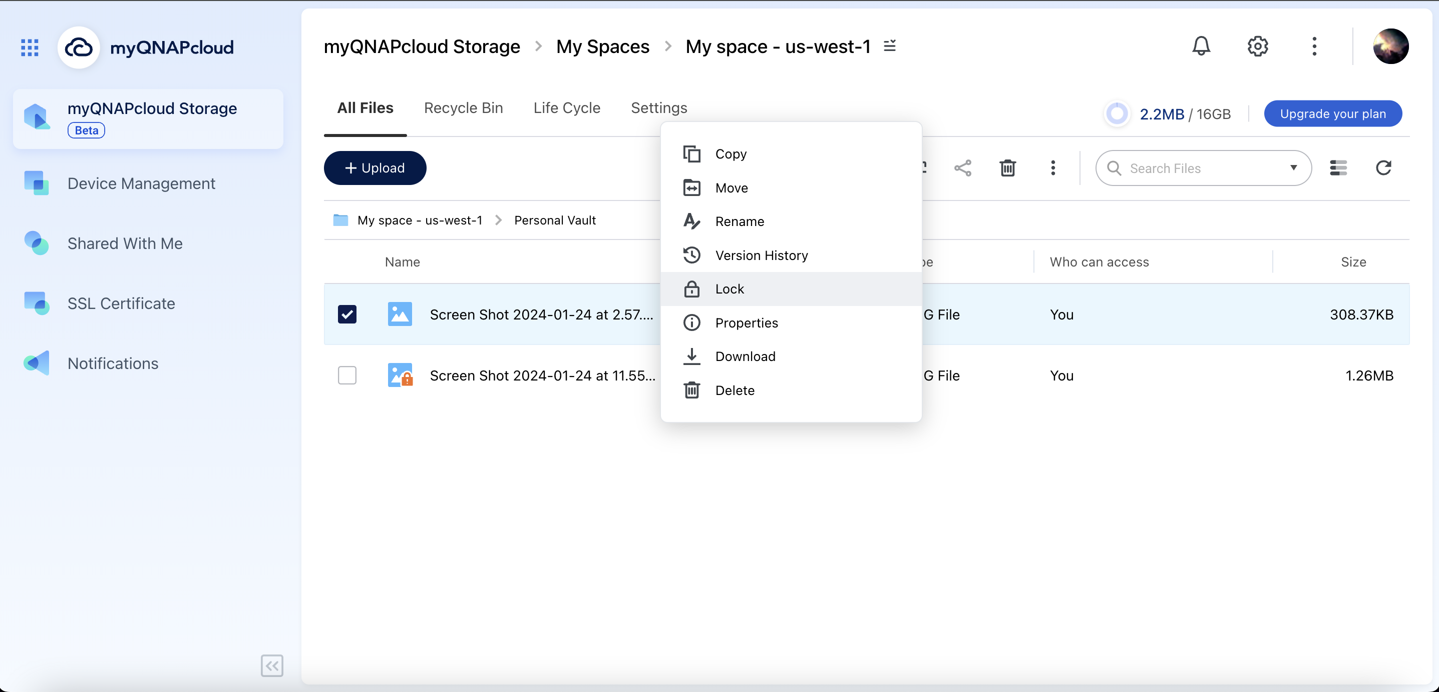
Task: Click the Upload button
Action: (375, 168)
